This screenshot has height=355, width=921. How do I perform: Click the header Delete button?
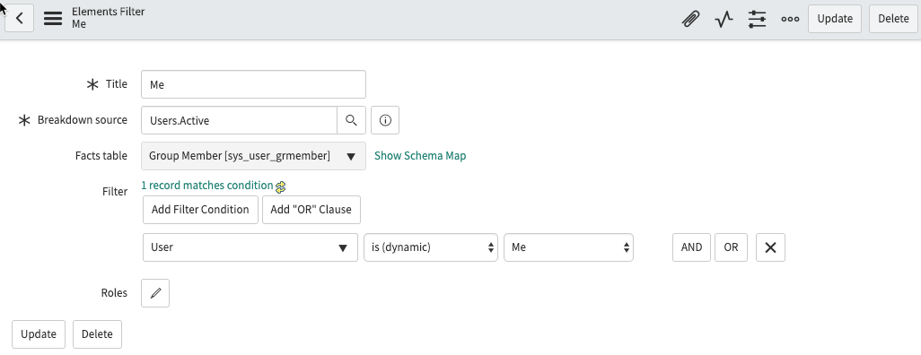click(893, 19)
